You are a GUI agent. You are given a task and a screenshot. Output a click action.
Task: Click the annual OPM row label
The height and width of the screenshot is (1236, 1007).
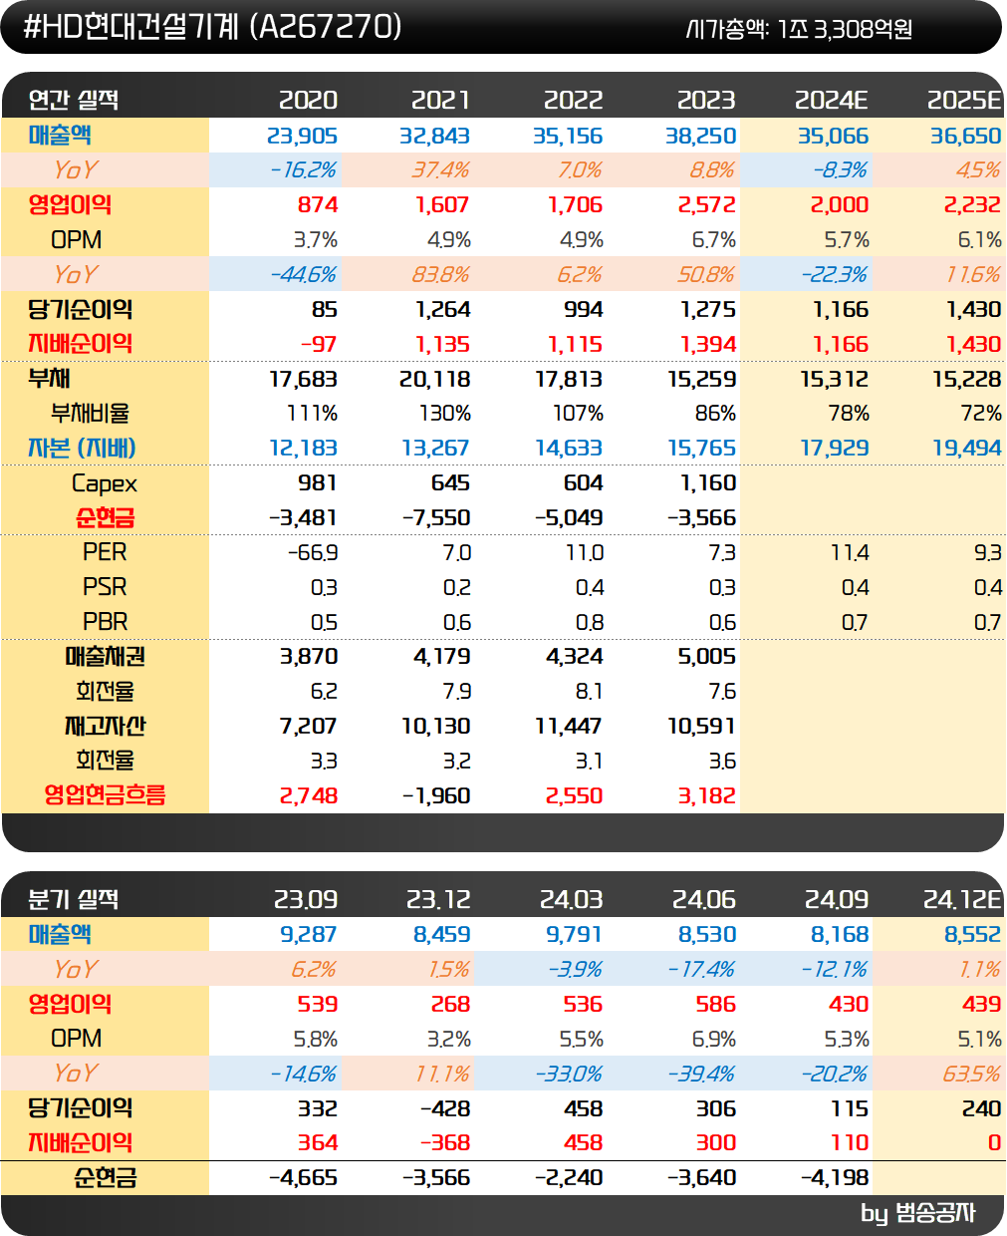coord(76,240)
